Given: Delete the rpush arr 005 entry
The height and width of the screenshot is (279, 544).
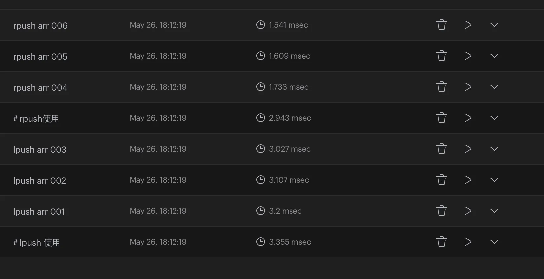Looking at the screenshot, I should point(442,56).
